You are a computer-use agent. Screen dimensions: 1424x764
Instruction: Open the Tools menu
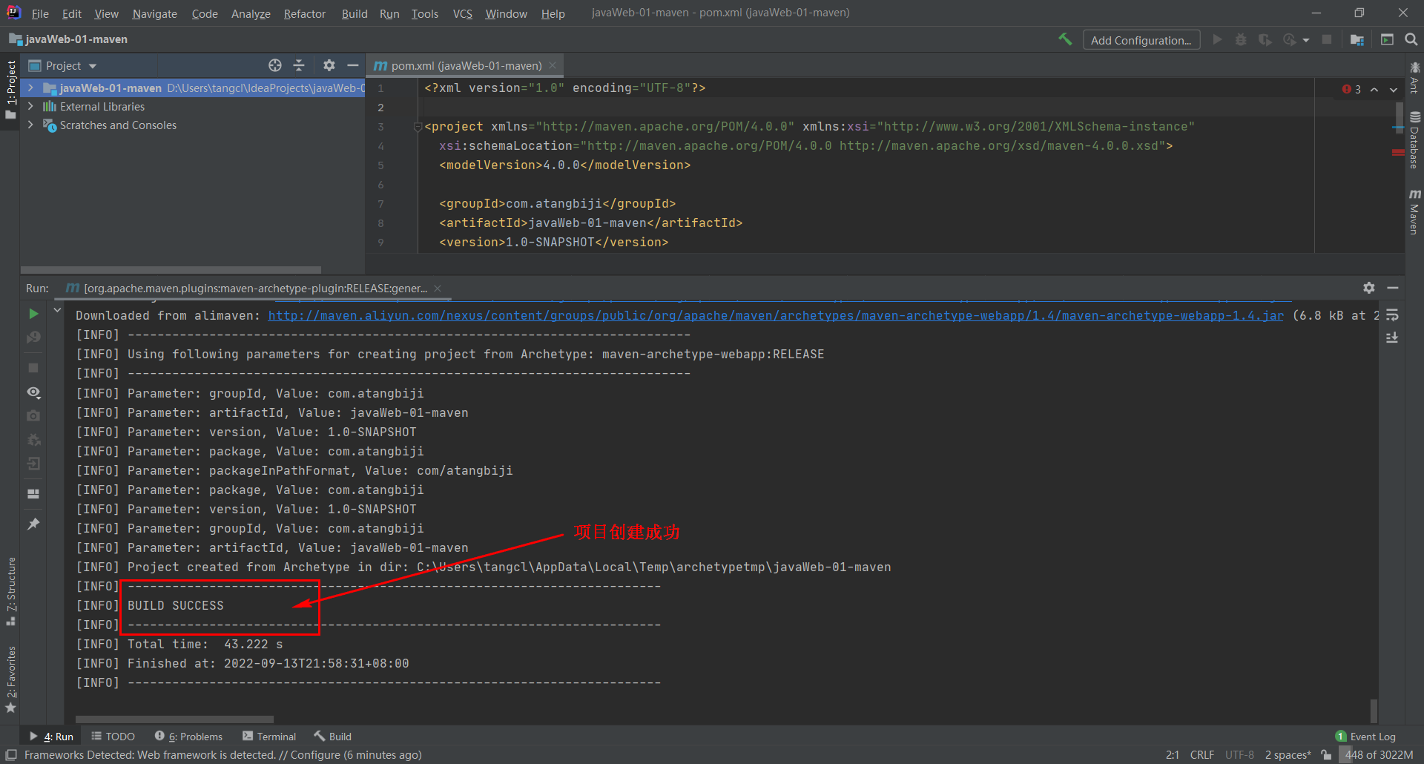click(x=425, y=13)
